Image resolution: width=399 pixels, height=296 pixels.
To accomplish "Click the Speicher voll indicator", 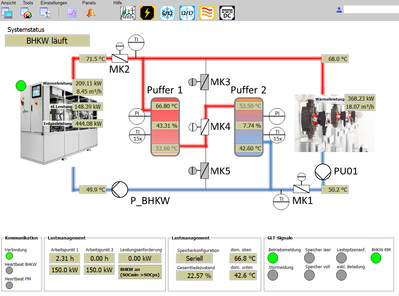I will click(x=310, y=275).
